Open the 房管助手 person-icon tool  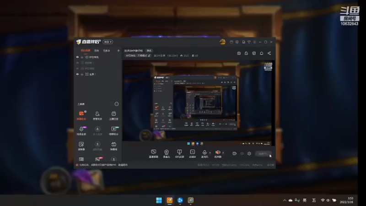97,115
